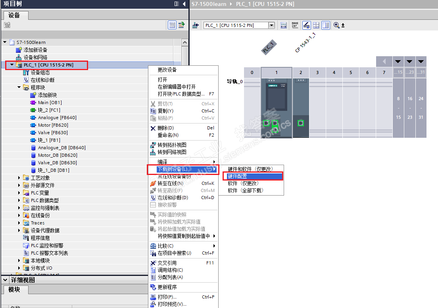Select Valve [FB630] block
Image resolution: width=438 pixels, height=308 pixels.
[x=53, y=133]
